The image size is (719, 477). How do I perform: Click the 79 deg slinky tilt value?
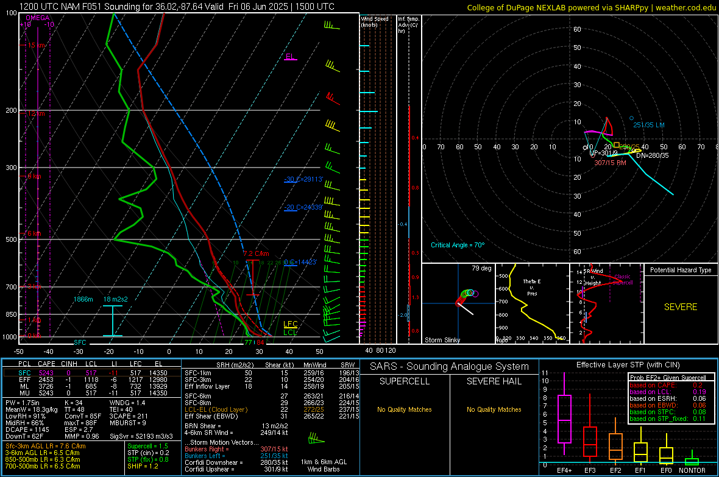click(x=481, y=268)
